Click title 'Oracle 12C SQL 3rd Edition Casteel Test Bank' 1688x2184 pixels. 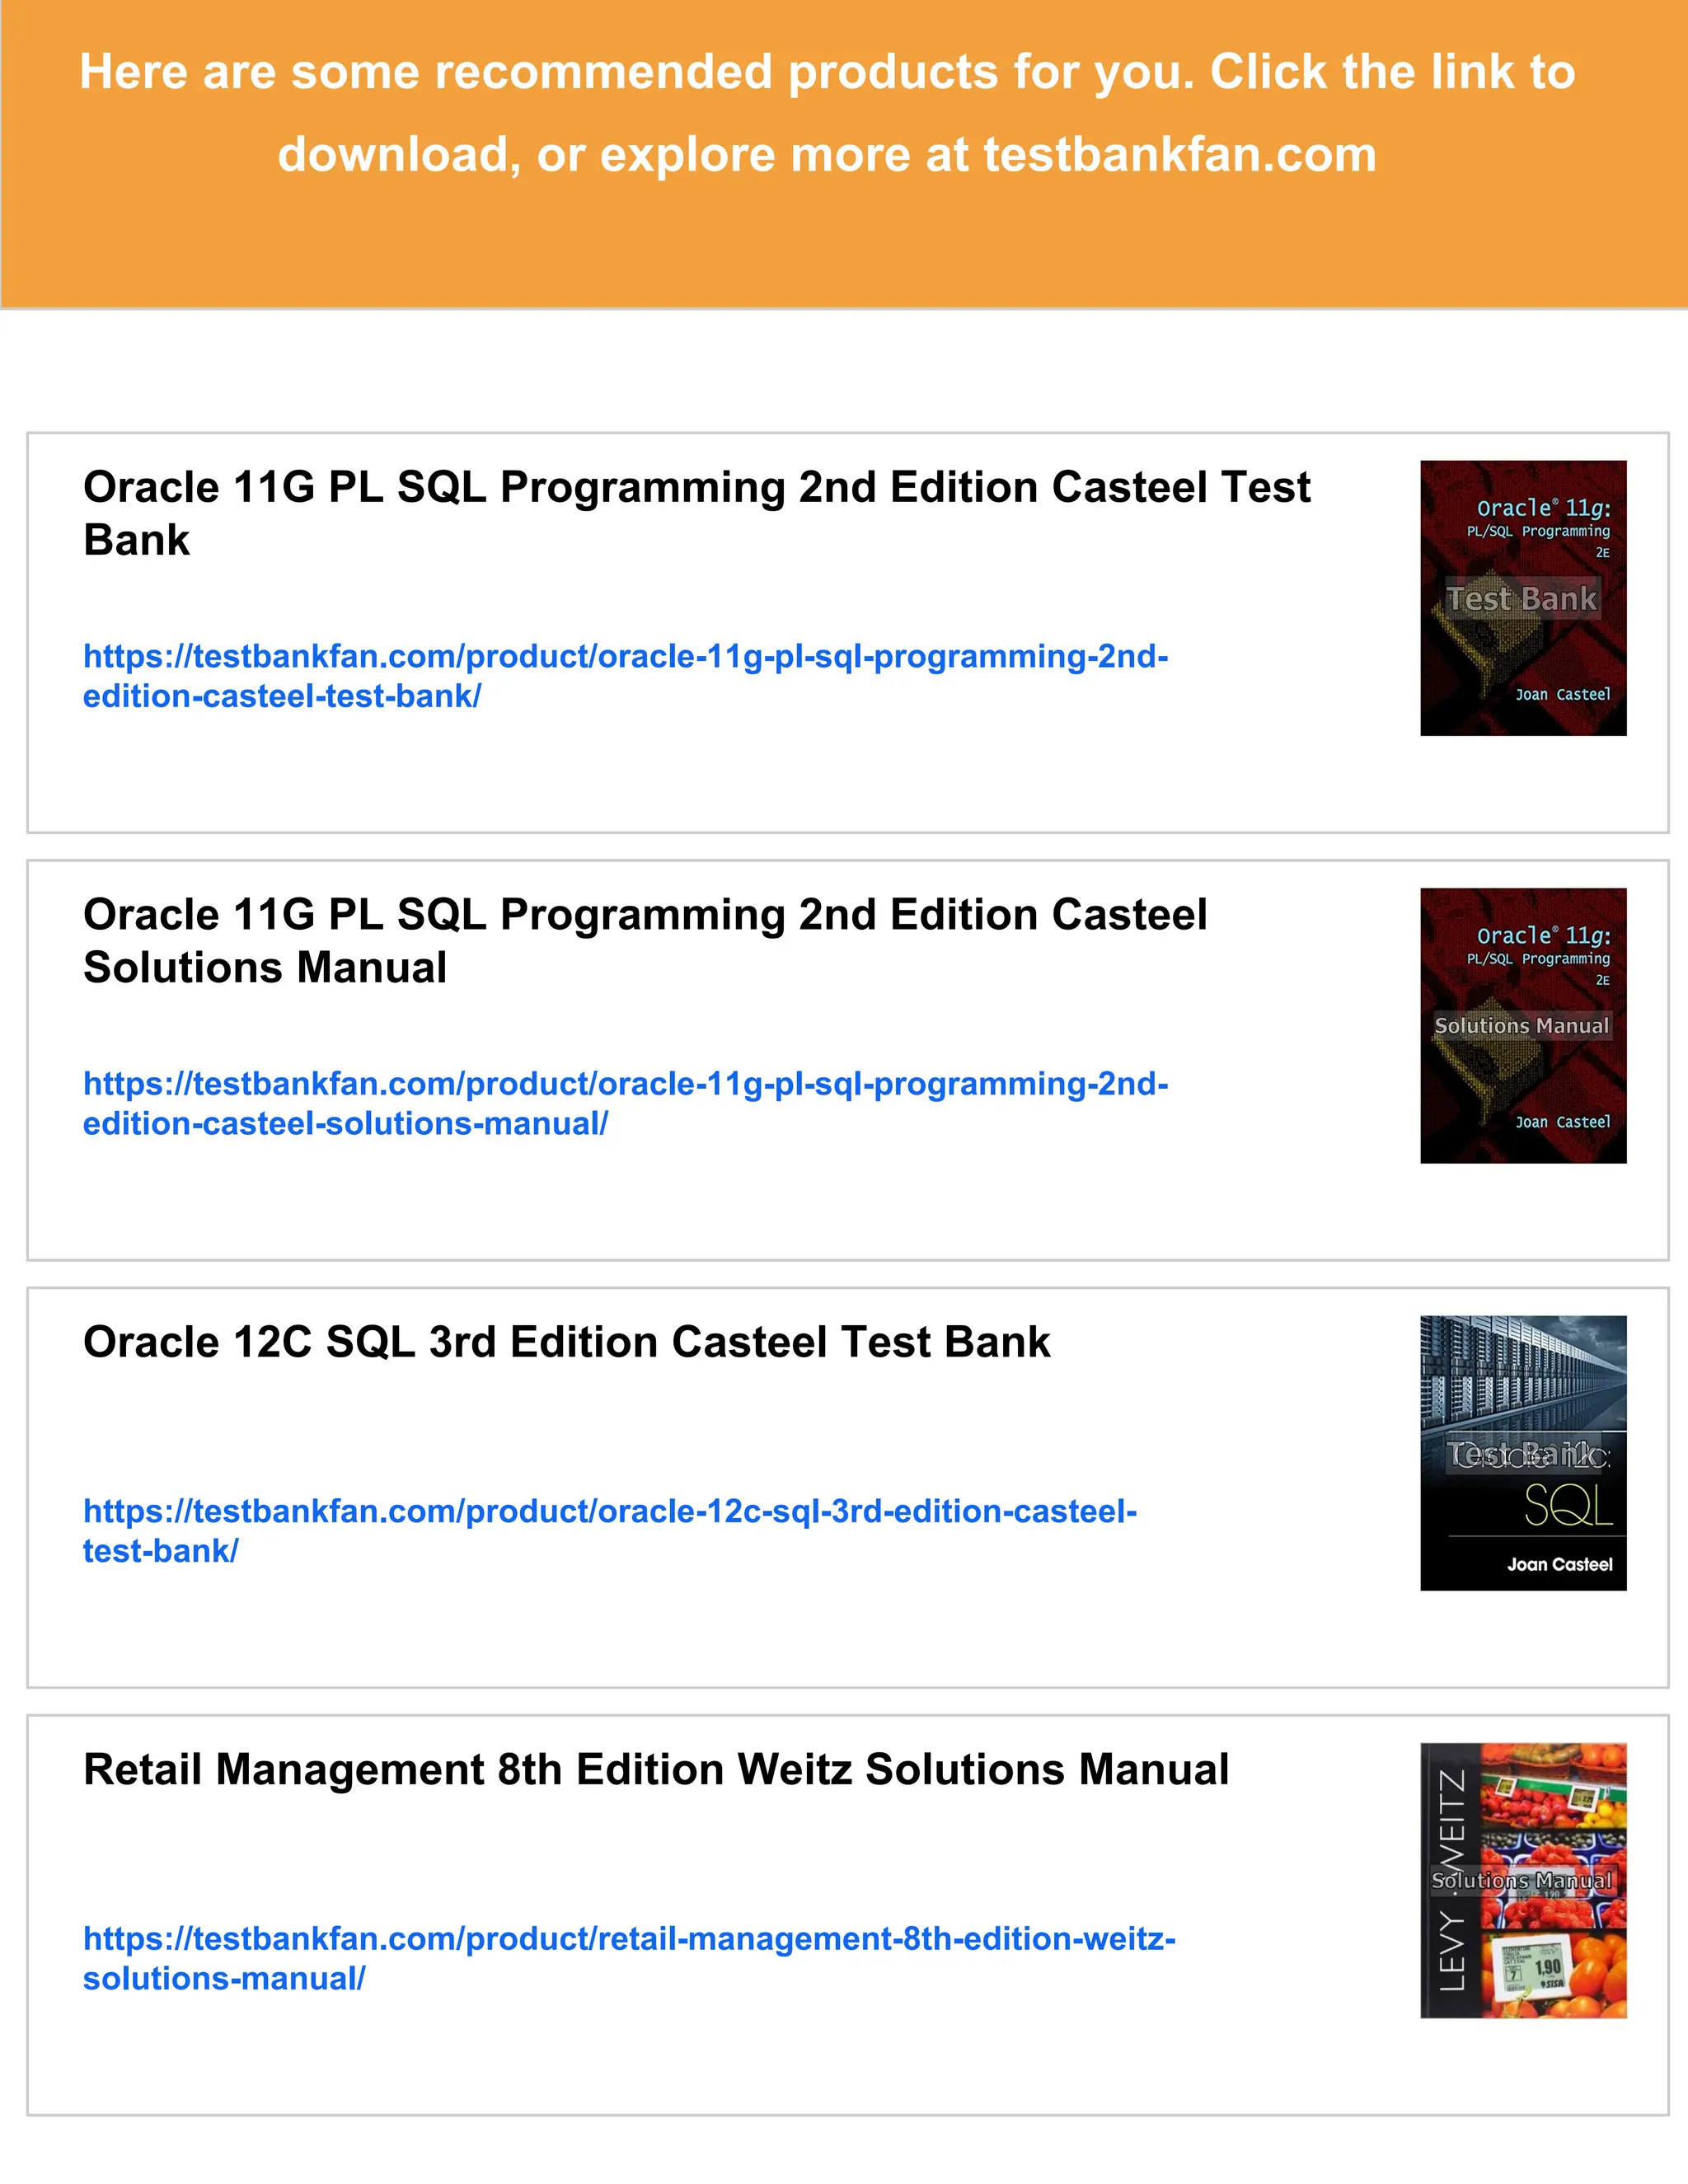(x=567, y=1342)
